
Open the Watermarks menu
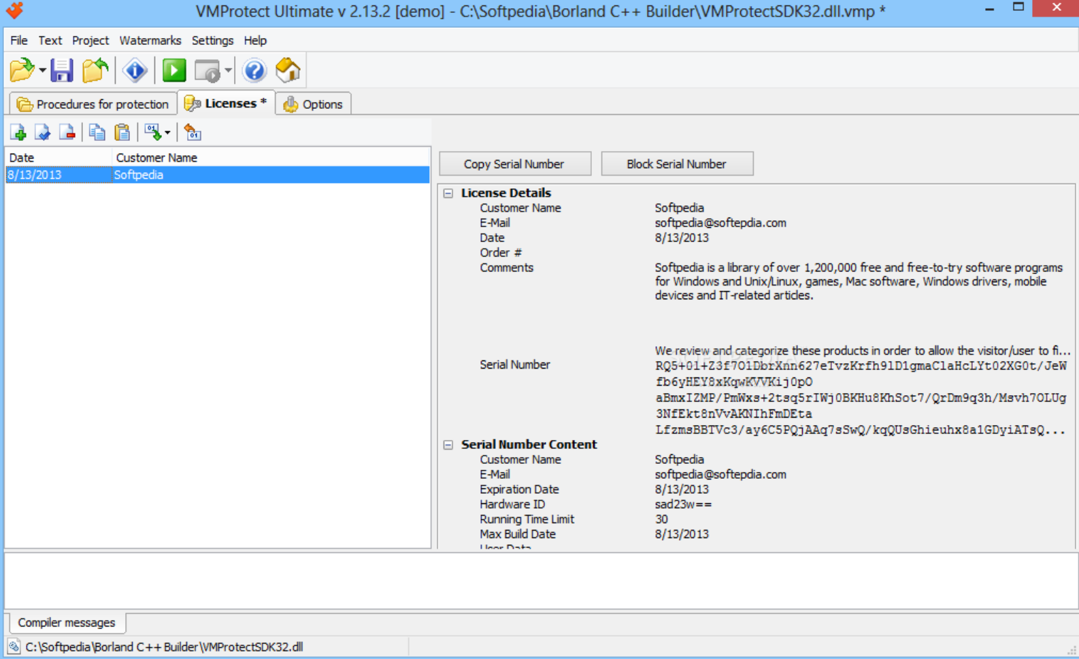(x=150, y=40)
